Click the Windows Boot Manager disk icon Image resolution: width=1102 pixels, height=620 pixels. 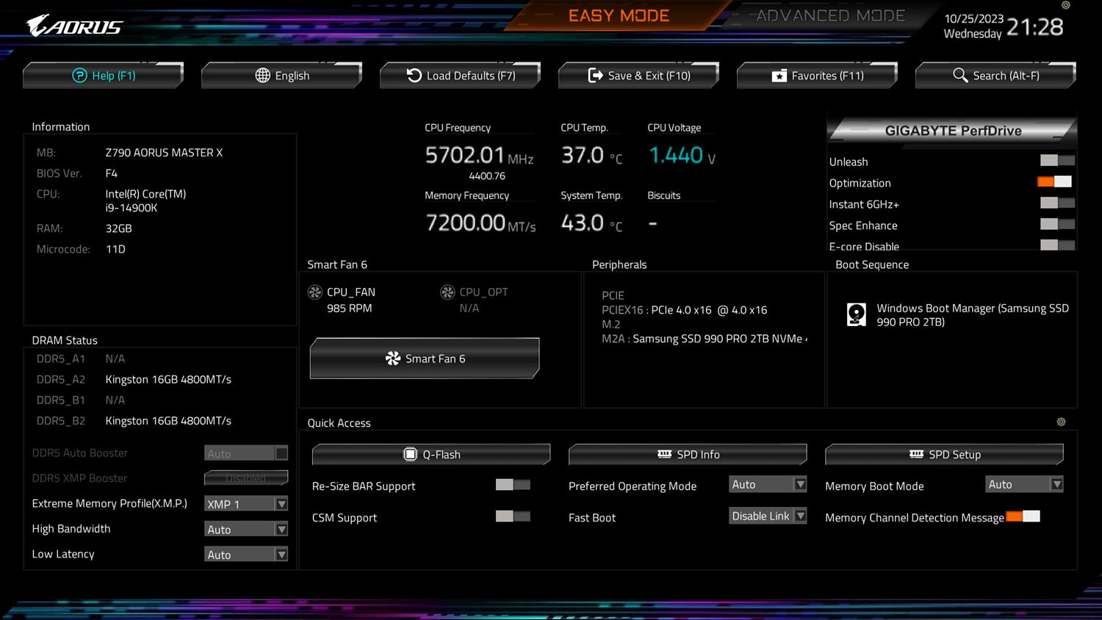tap(857, 314)
